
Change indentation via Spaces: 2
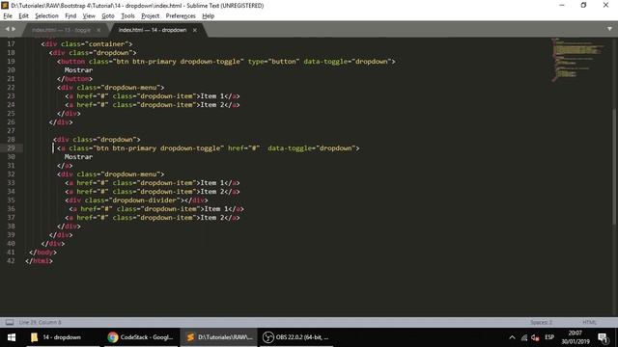(541, 322)
